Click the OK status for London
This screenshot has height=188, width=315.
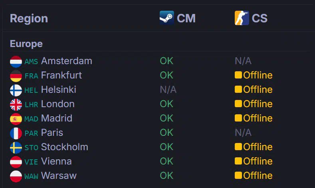pos(166,104)
